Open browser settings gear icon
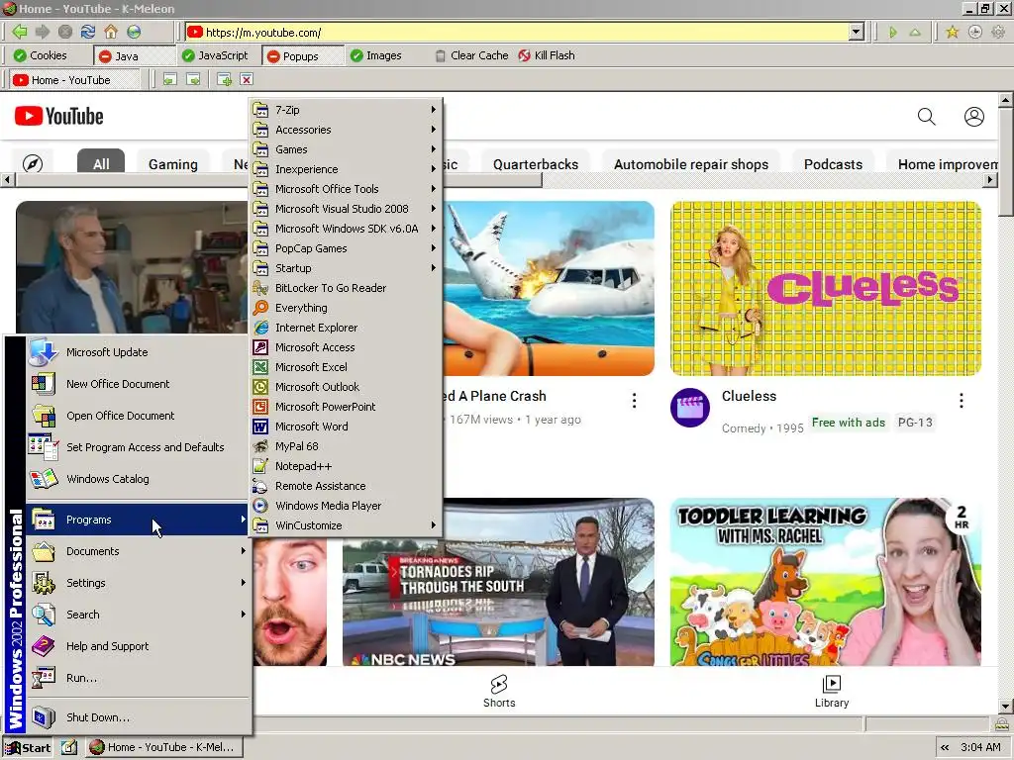The image size is (1014, 760). 998,32
